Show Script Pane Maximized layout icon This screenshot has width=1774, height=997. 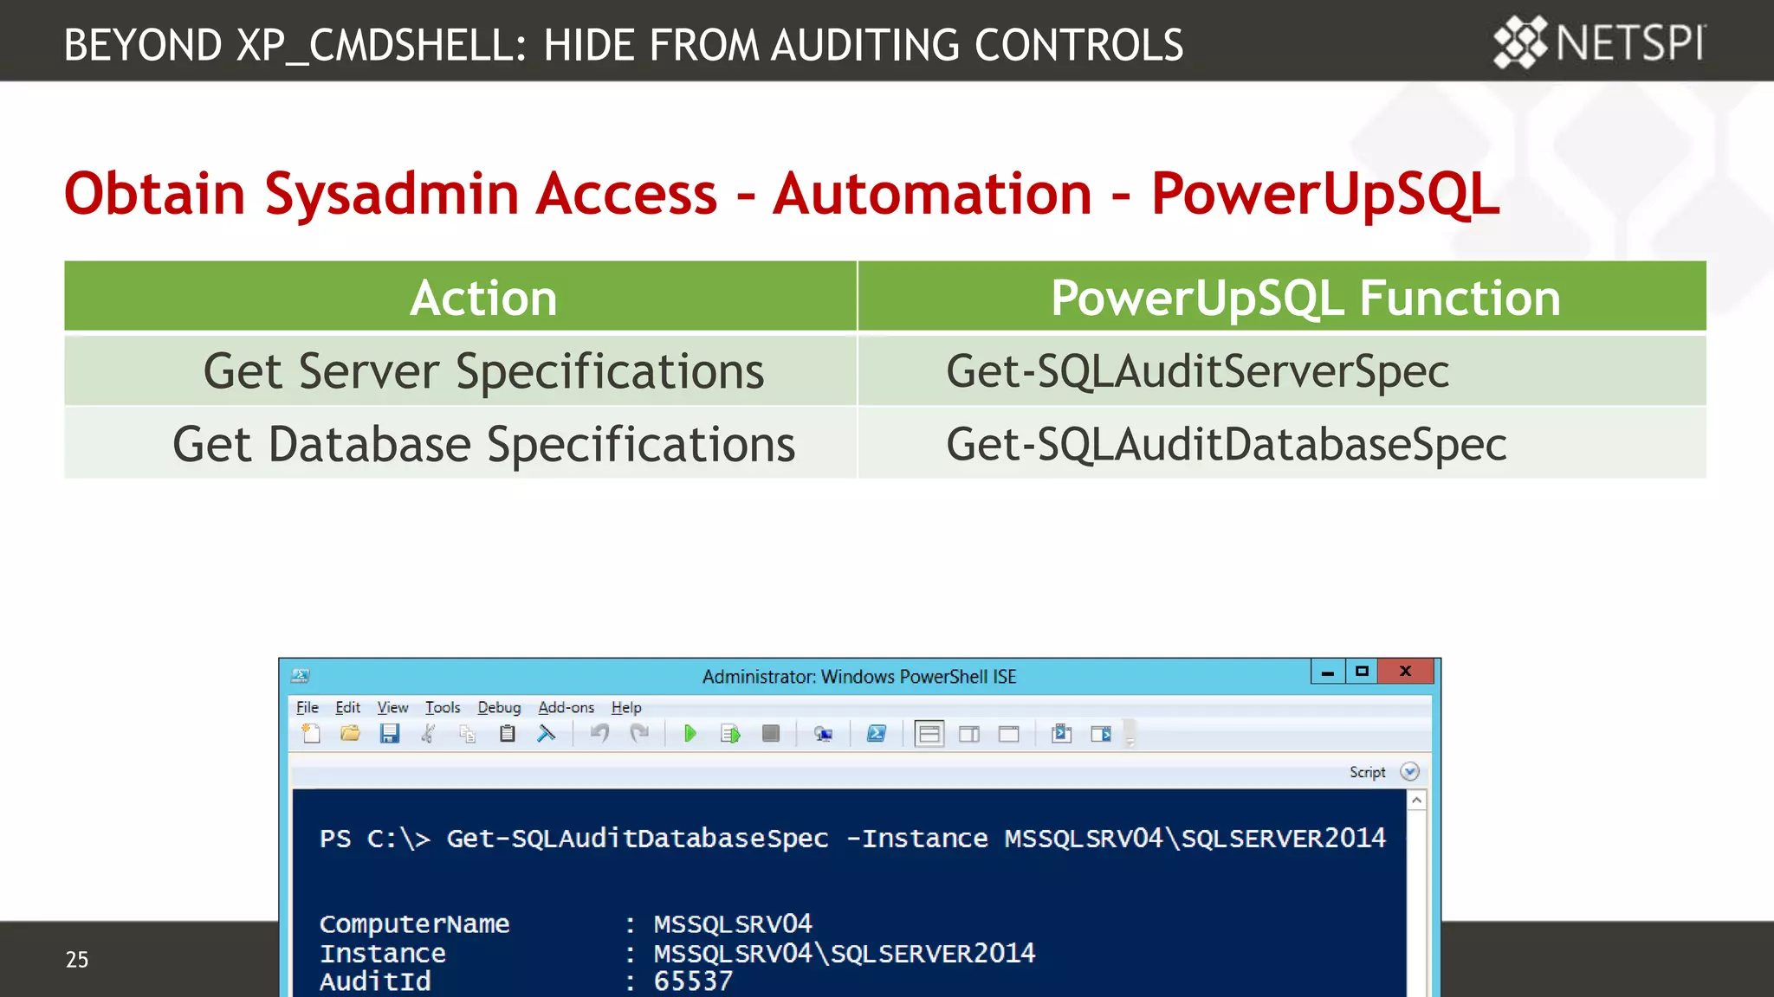tap(1009, 734)
